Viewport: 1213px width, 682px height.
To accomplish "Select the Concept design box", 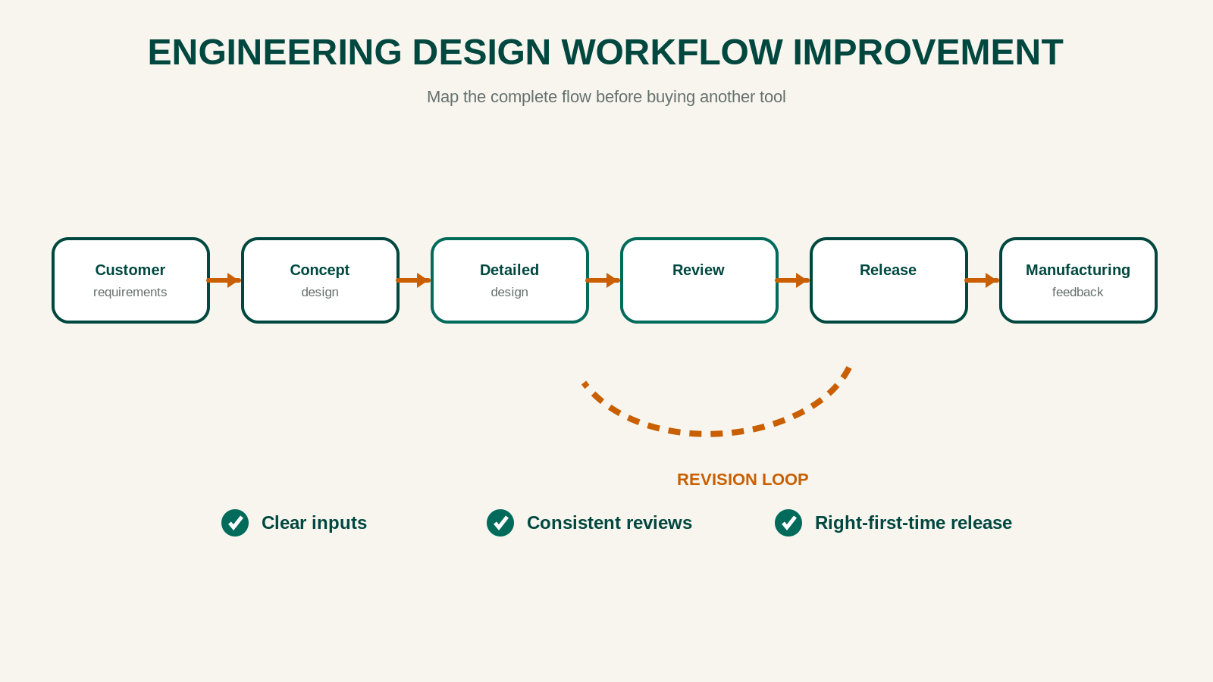I will click(320, 280).
